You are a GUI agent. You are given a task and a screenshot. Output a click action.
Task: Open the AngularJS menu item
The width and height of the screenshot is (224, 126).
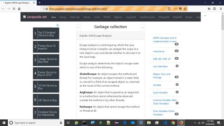coord(131,17)
